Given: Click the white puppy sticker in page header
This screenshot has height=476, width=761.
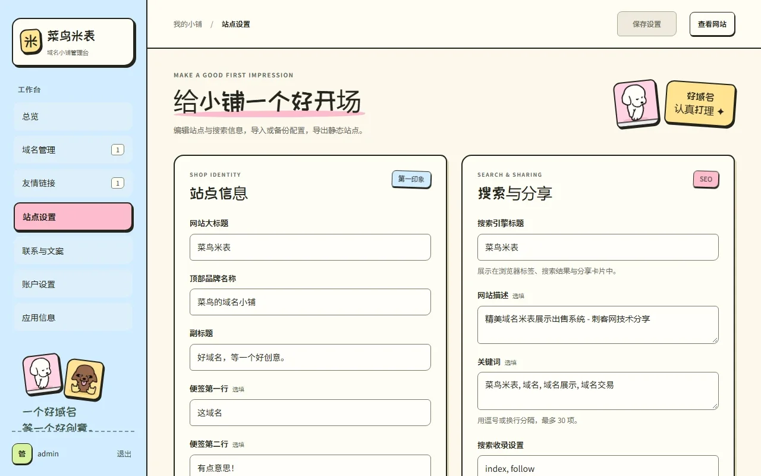Looking at the screenshot, I should [x=636, y=104].
